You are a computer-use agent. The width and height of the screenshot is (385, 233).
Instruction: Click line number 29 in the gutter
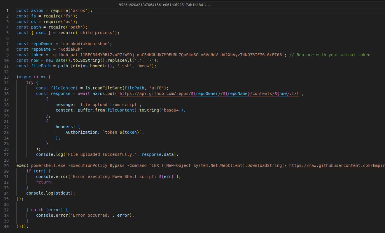(6, 165)
